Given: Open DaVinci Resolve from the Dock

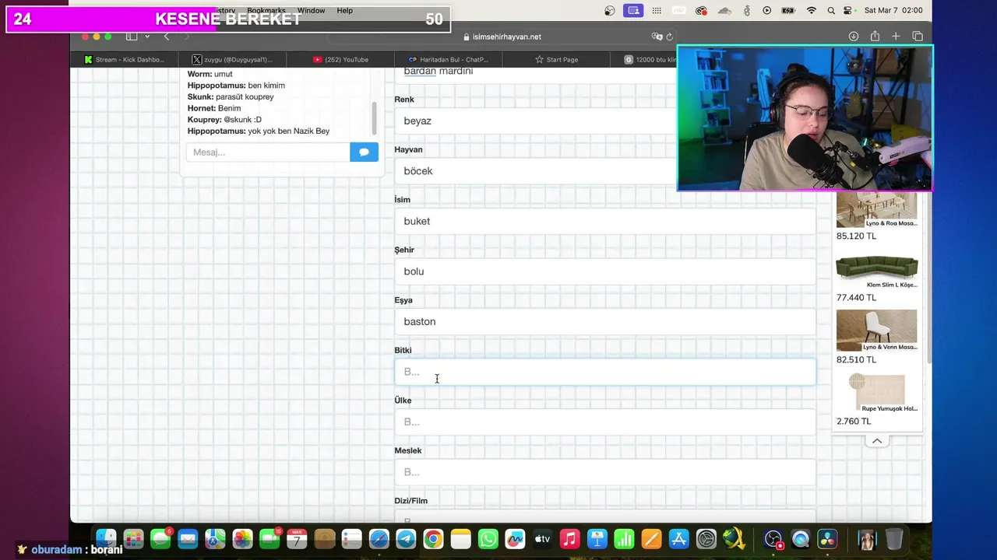Looking at the screenshot, I should 828,538.
